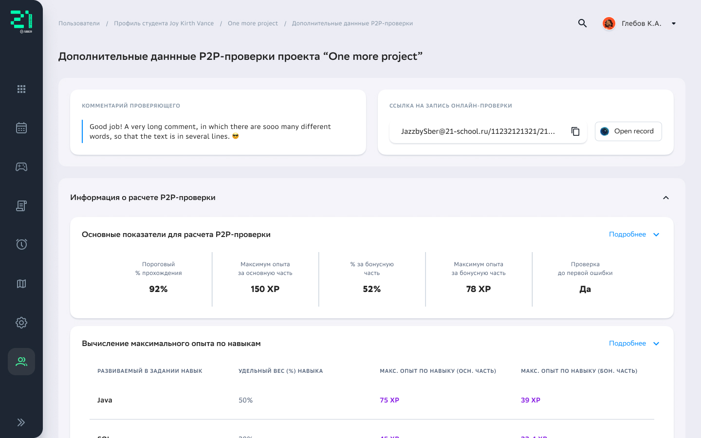Copy the online-check record link
Viewport: 701px width, 438px height.
pos(575,131)
